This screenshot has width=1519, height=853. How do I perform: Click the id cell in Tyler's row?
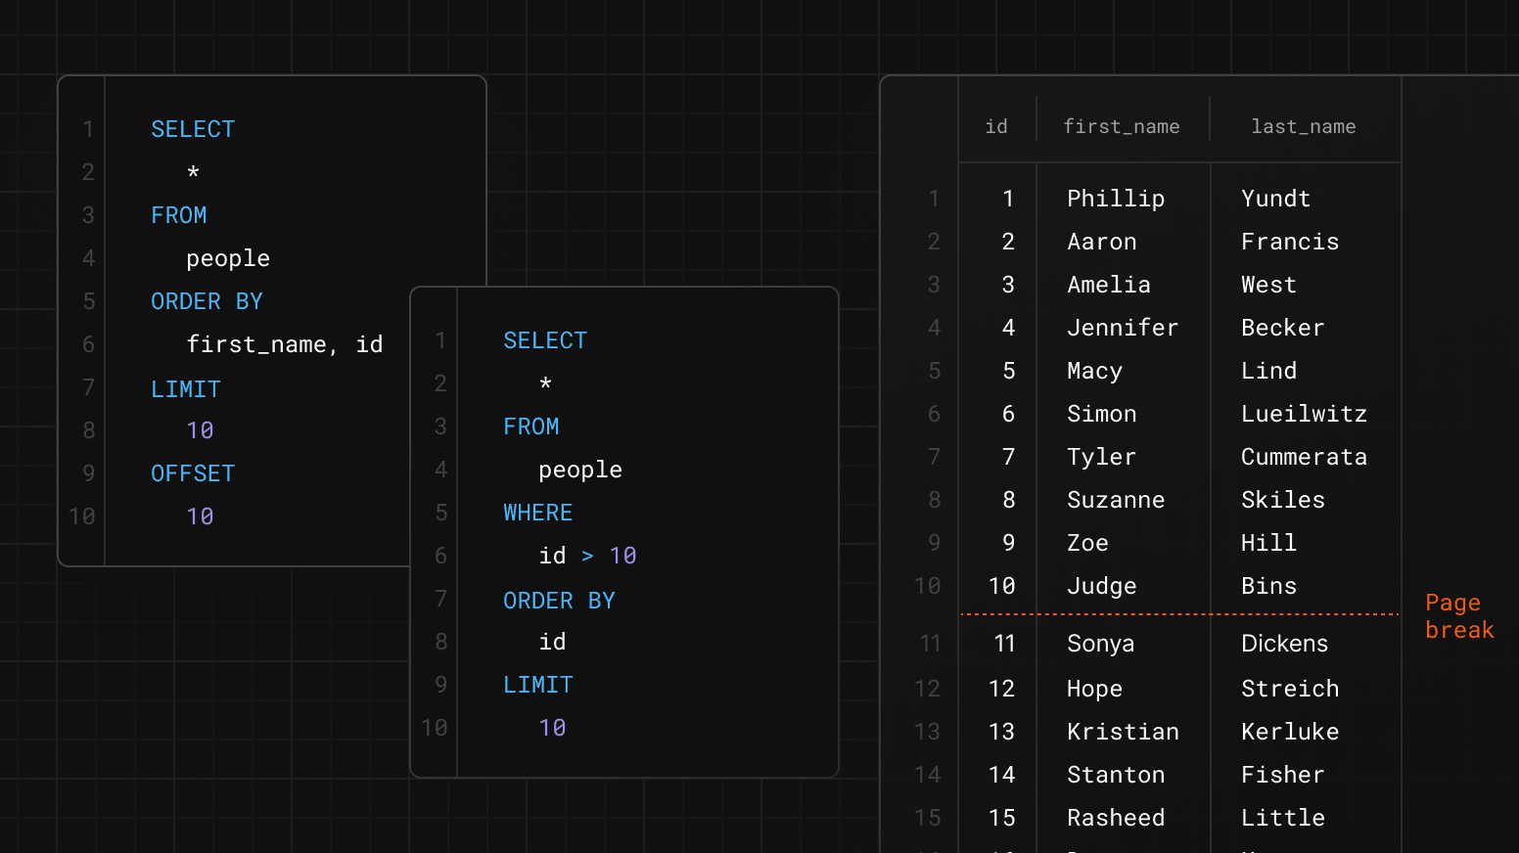click(1009, 457)
